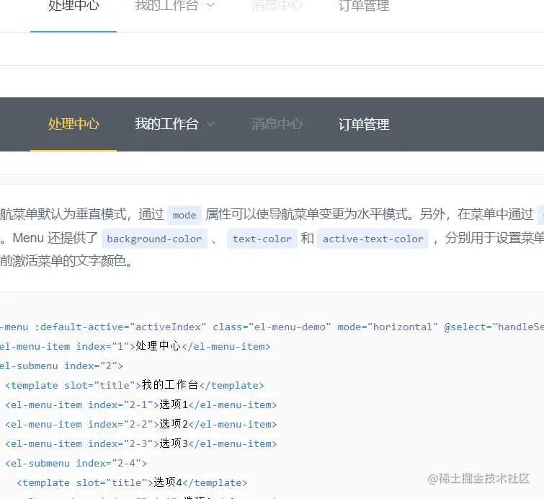Open 我的工作台 submenu in light menu
Viewport: 544px width, 499px height.
click(166, 6)
